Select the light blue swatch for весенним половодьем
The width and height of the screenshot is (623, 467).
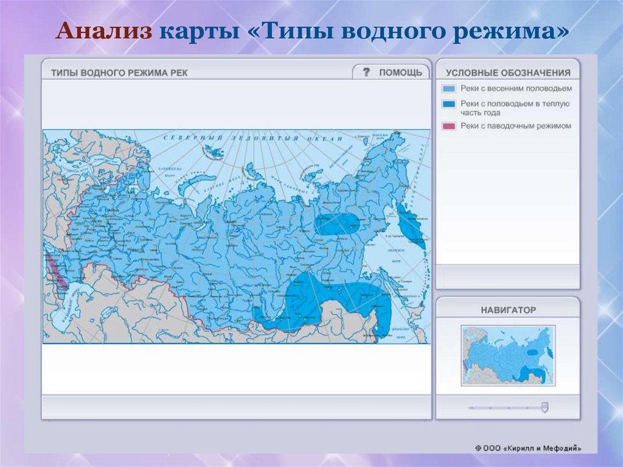coord(448,89)
